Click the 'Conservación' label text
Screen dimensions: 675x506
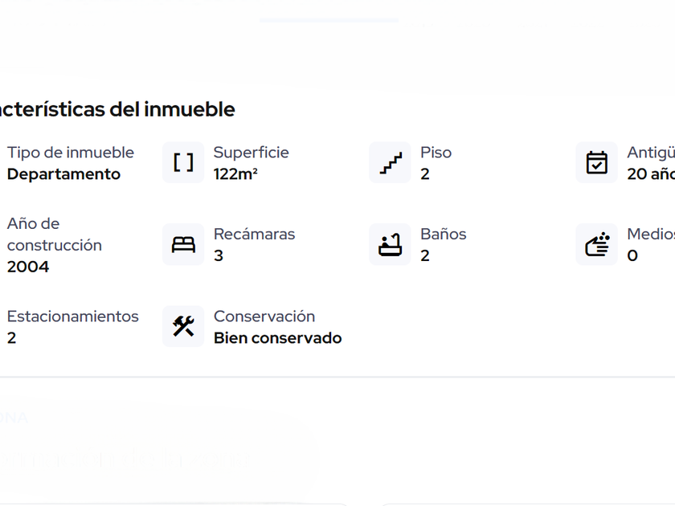[x=264, y=316]
